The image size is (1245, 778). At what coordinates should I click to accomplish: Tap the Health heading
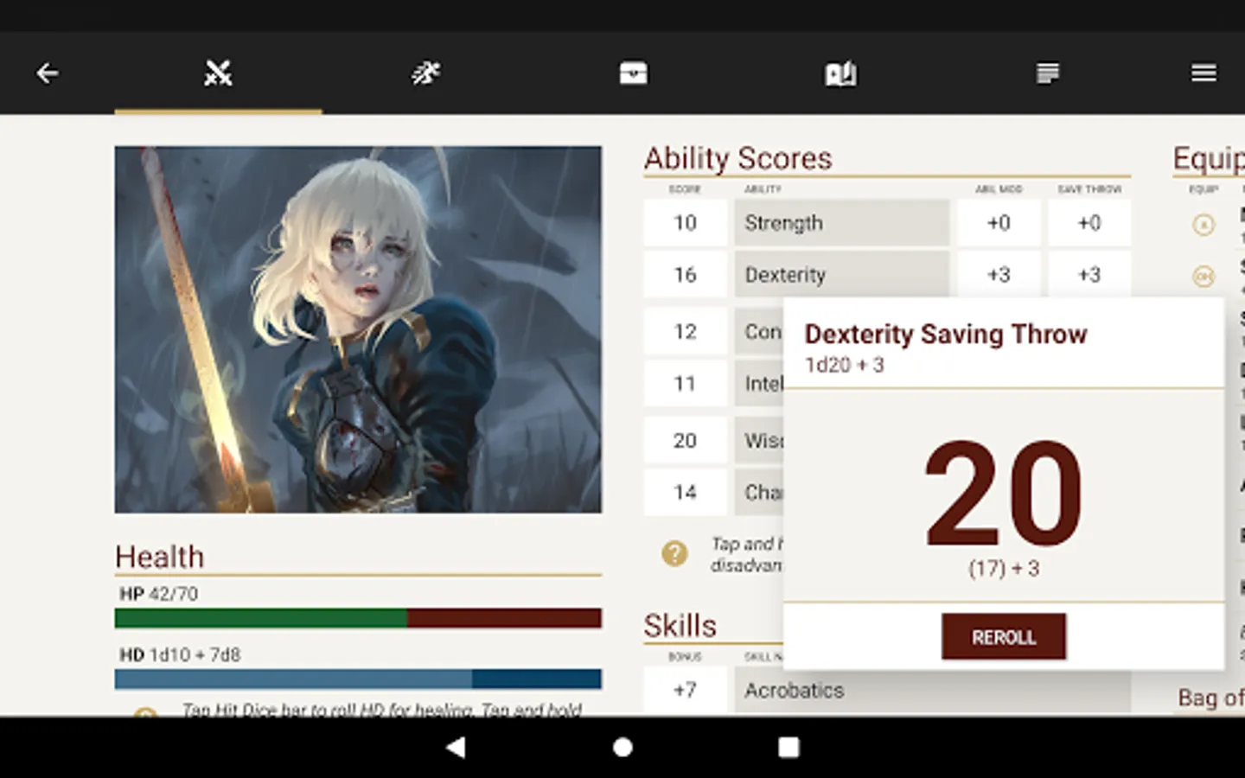pyautogui.click(x=160, y=557)
